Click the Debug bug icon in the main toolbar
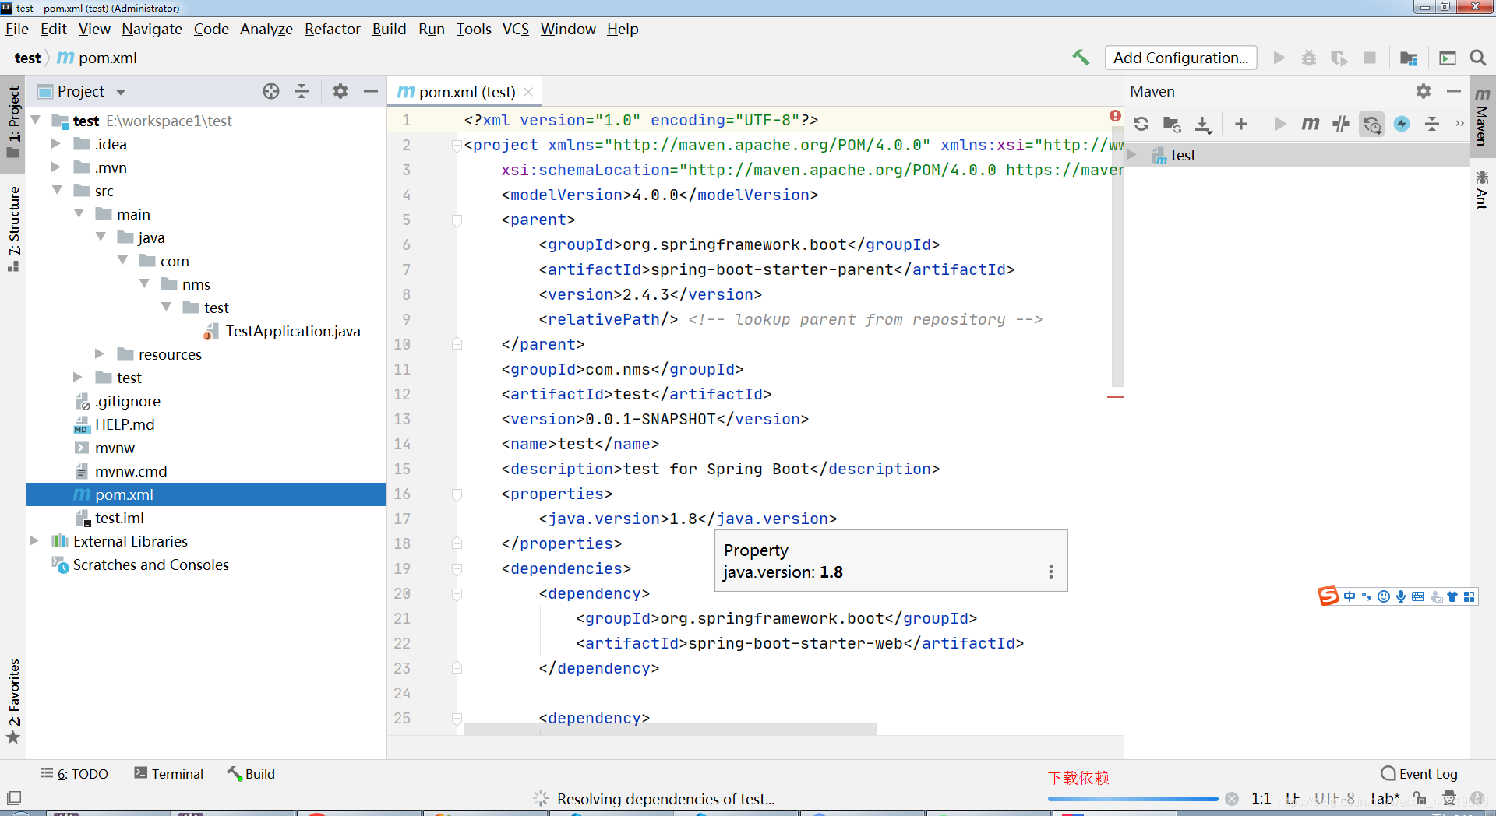The width and height of the screenshot is (1496, 816). click(x=1309, y=58)
